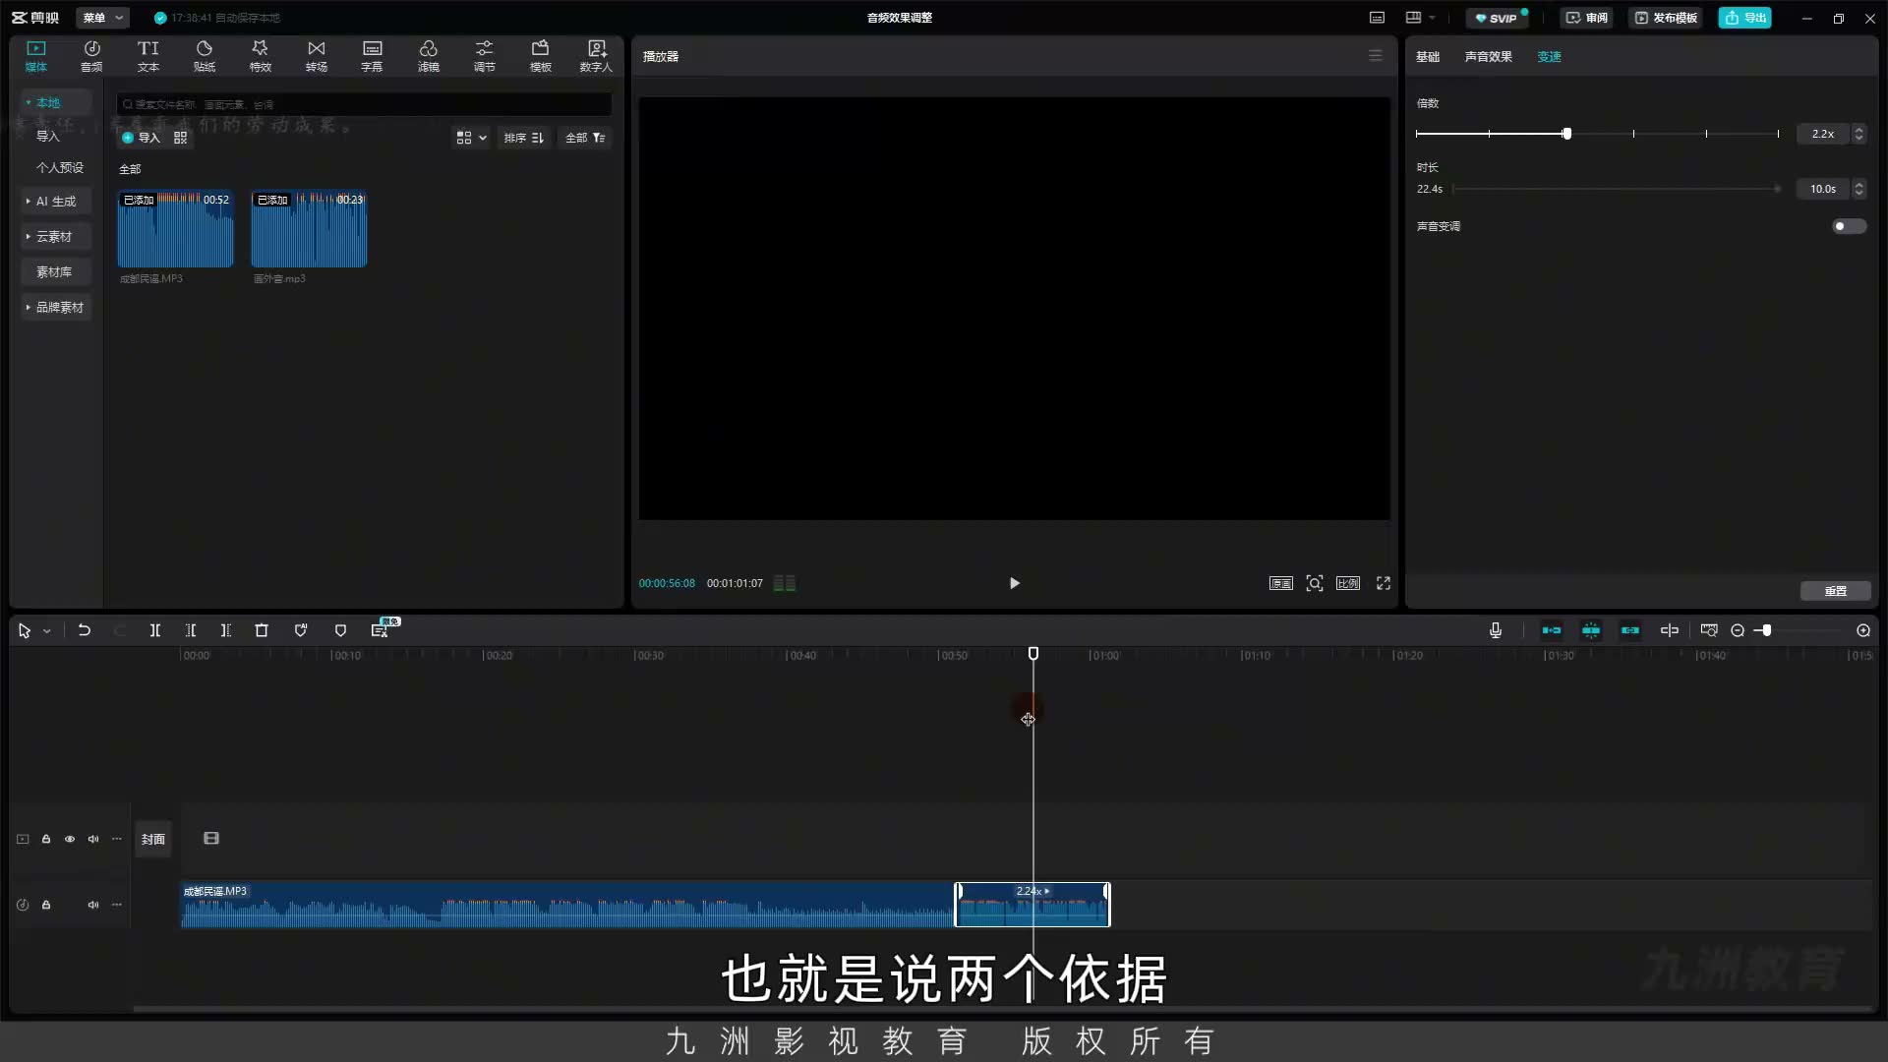Image resolution: width=1888 pixels, height=1062 pixels.
Task: Switch to the 声音效果 tab
Action: point(1489,56)
